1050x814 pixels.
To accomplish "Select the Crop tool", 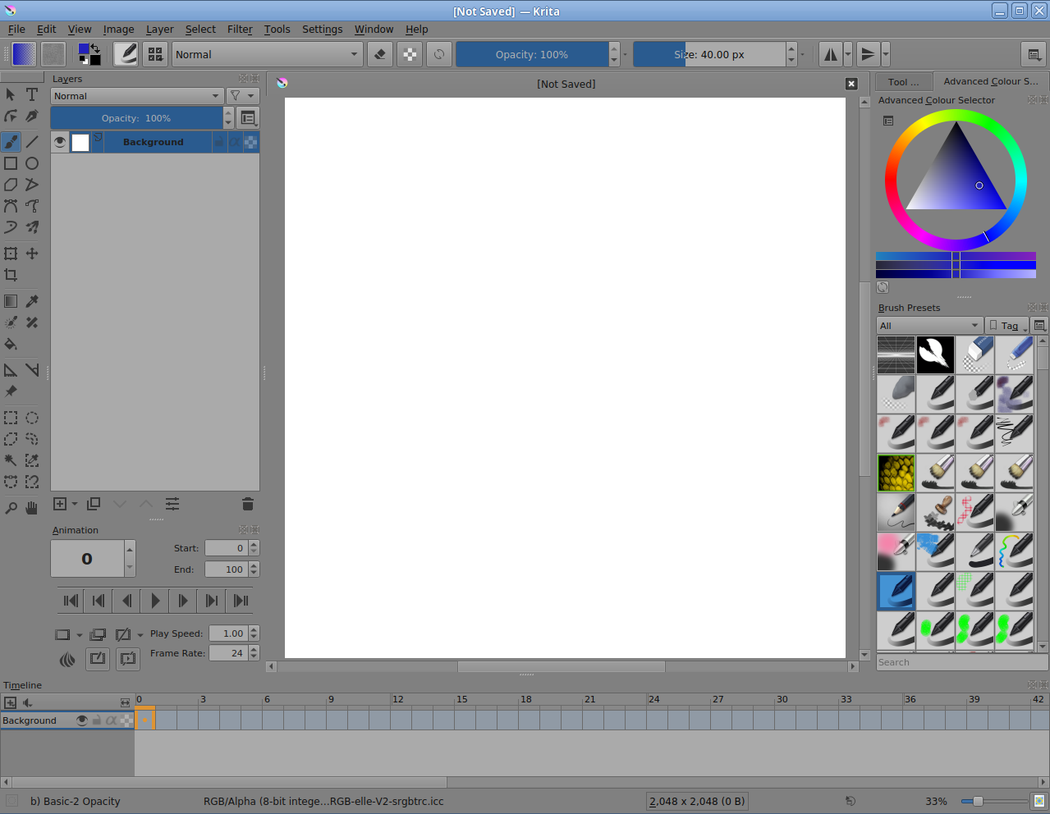I will click(11, 276).
